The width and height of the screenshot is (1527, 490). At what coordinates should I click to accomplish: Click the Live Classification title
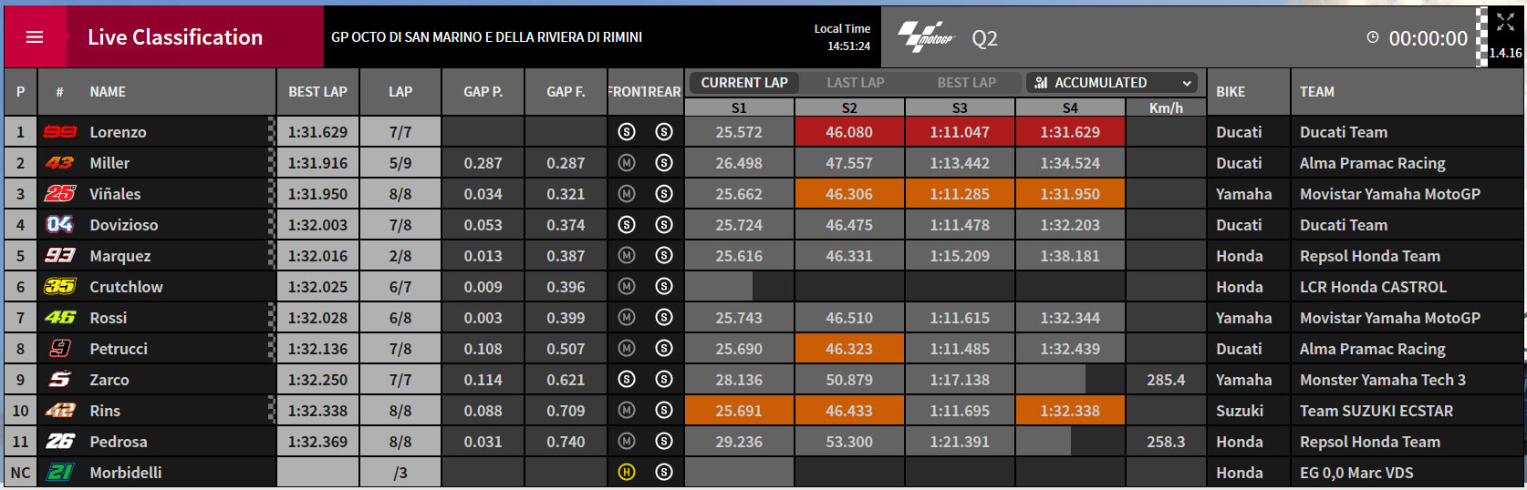click(175, 37)
